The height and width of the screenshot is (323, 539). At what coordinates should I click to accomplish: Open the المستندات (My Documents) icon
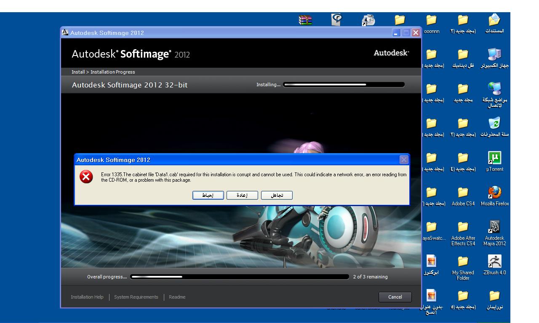coord(494,24)
